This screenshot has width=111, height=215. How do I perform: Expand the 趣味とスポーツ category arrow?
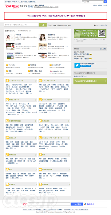pos(36,100)
